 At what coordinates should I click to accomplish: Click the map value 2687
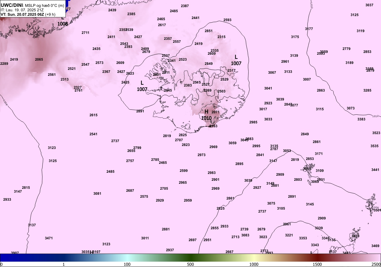[130, 191]
